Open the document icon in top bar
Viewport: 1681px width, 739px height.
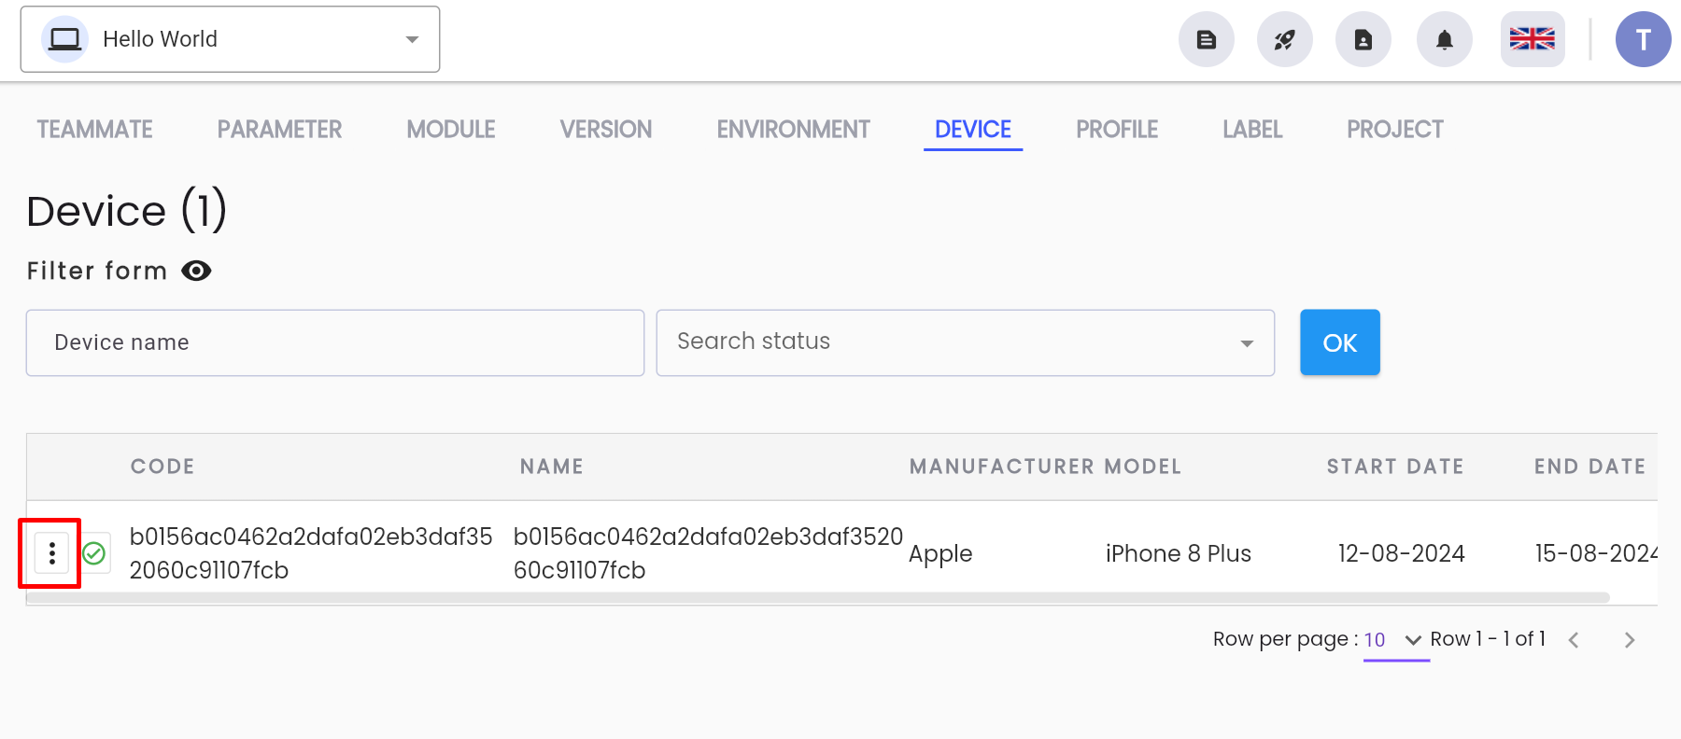click(x=1207, y=39)
